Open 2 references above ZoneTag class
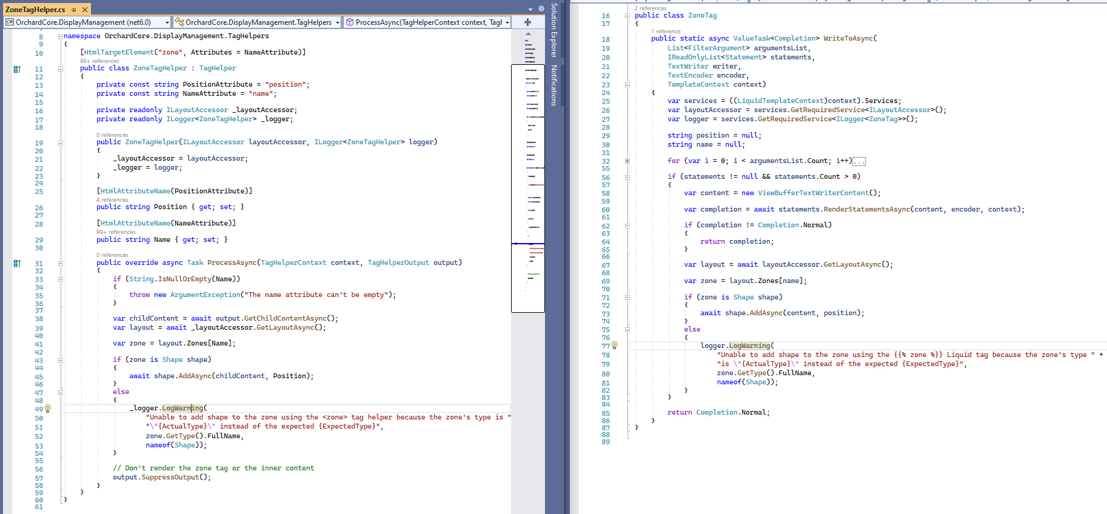The image size is (1107, 514). coord(650,8)
